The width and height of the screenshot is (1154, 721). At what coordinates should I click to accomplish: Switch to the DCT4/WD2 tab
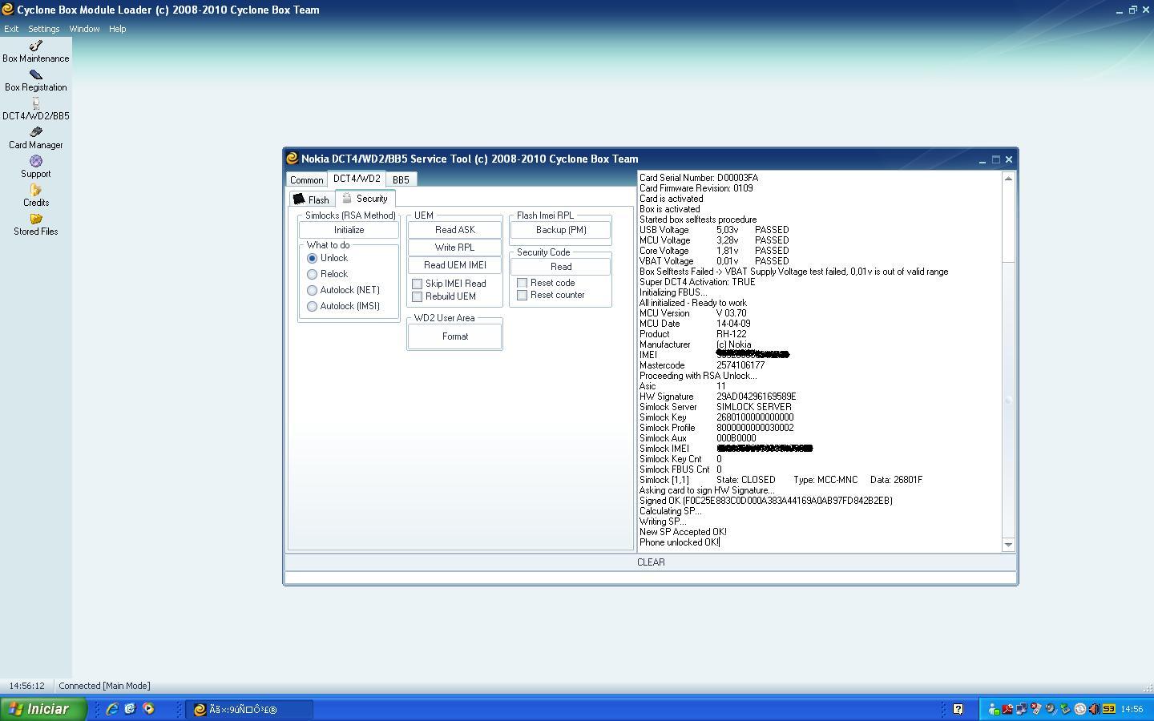click(x=357, y=179)
